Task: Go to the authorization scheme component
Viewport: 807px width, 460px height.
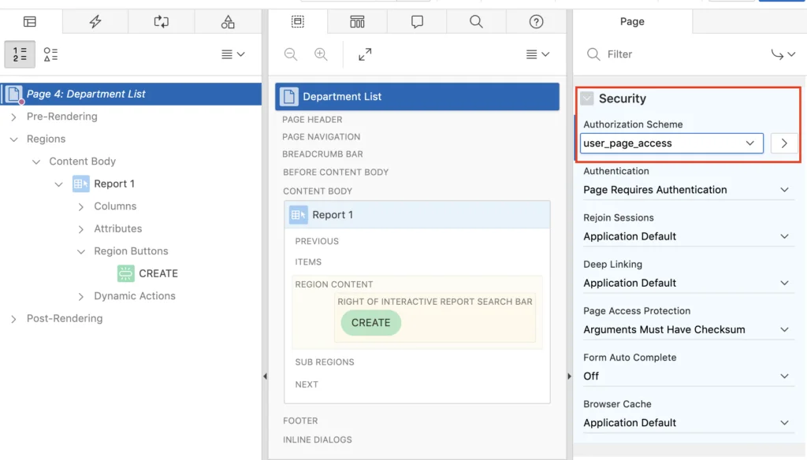Action: click(784, 143)
